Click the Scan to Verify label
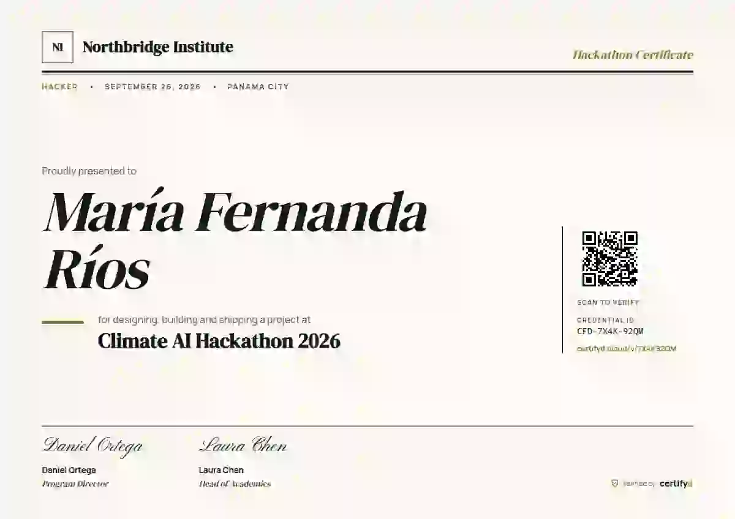735x519 pixels. click(x=608, y=302)
